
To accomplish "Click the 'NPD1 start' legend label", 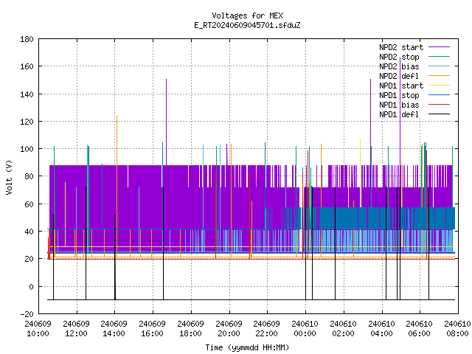I will tap(401, 86).
